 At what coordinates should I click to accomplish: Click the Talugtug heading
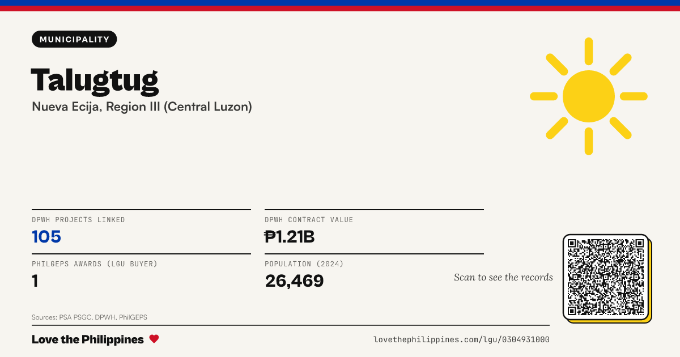[x=95, y=79]
